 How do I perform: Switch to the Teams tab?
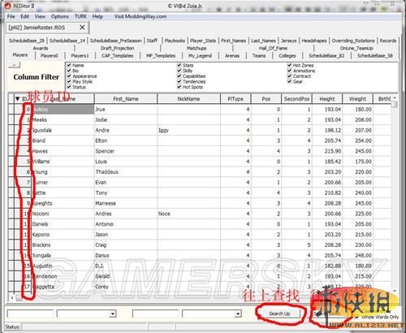259,56
